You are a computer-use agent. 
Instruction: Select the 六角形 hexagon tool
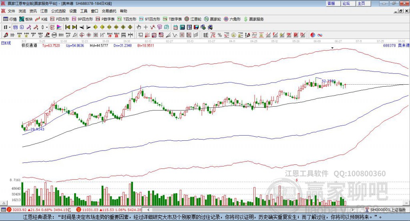tap(232, 19)
